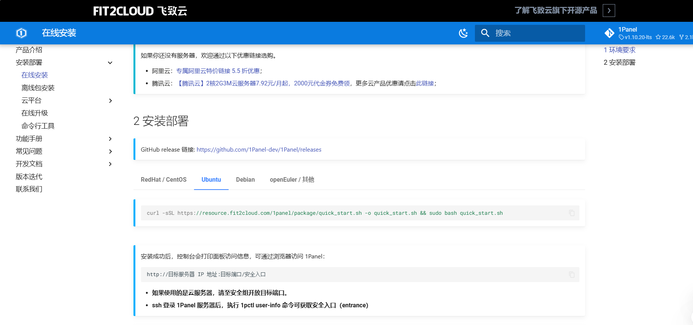
Task: Toggle dark mode moon icon
Action: click(x=463, y=33)
